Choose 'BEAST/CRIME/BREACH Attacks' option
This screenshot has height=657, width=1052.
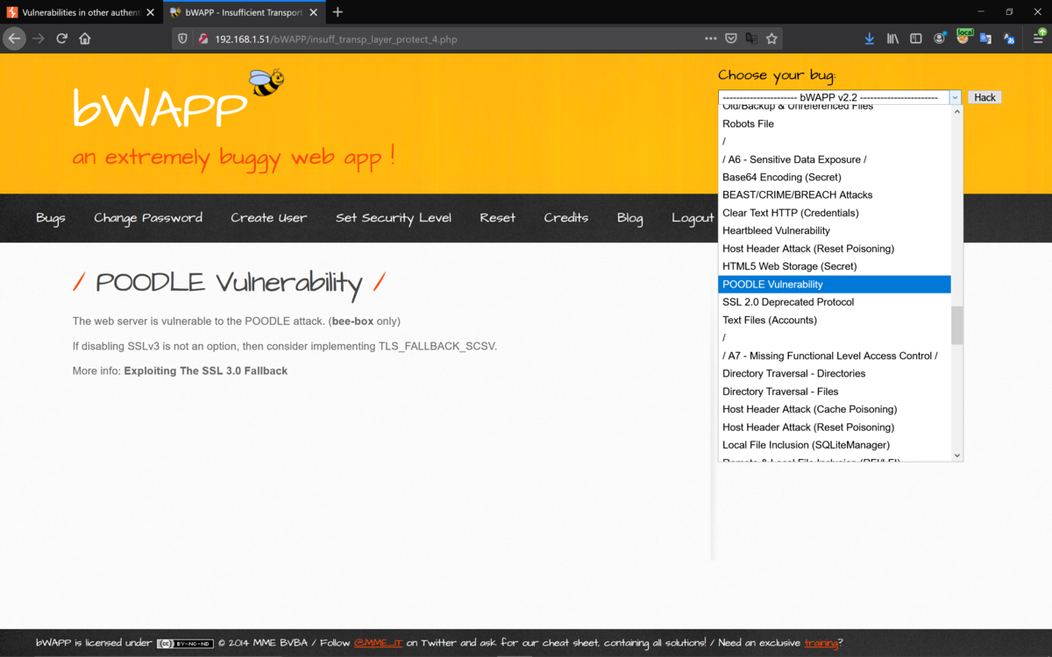(835, 194)
